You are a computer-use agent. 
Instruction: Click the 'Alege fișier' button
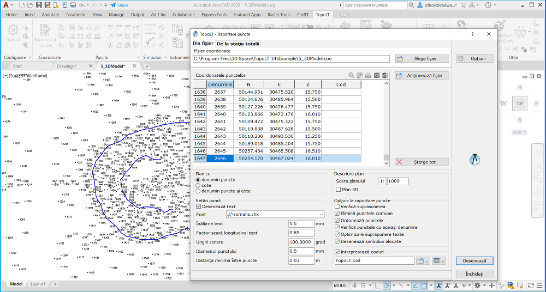[422, 59]
